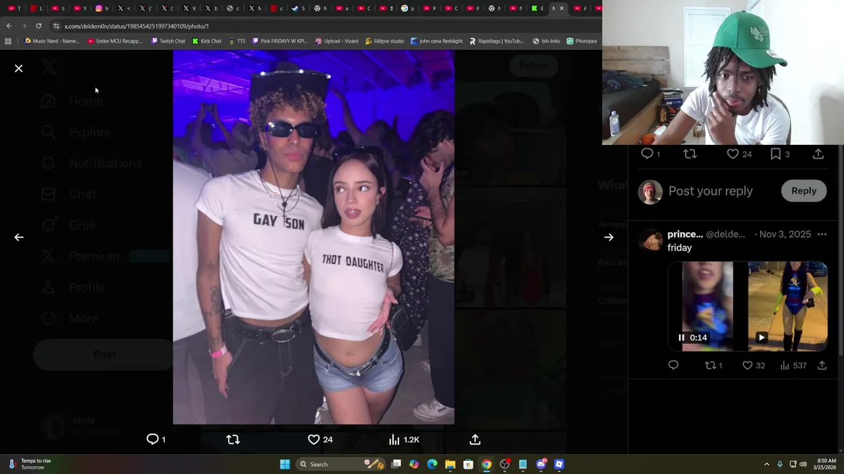Repost icon in right post panel header

(690, 153)
